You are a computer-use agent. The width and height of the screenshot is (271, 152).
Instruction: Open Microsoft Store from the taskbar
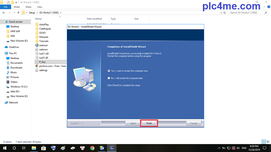pyautogui.click(x=43, y=148)
